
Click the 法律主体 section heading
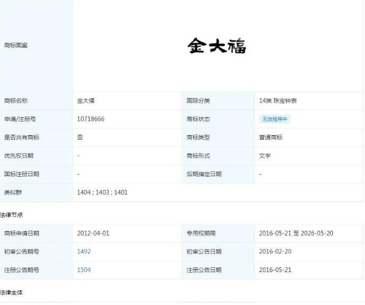pyautogui.click(x=12, y=293)
